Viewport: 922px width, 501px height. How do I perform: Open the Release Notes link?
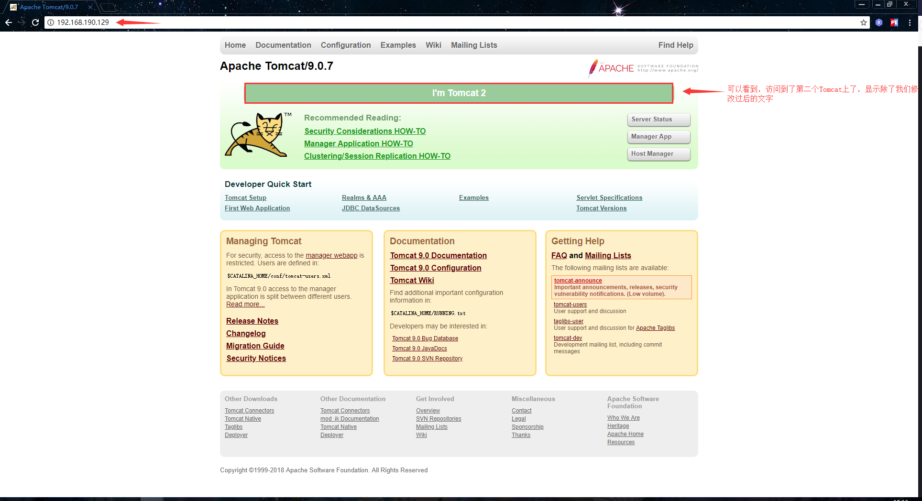(252, 321)
